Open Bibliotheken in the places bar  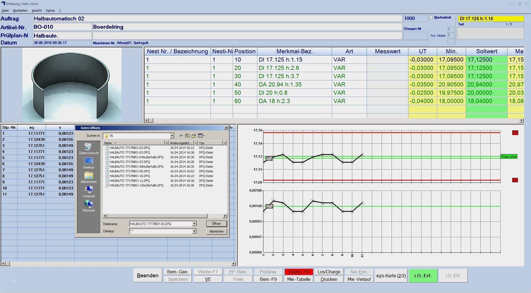click(89, 177)
